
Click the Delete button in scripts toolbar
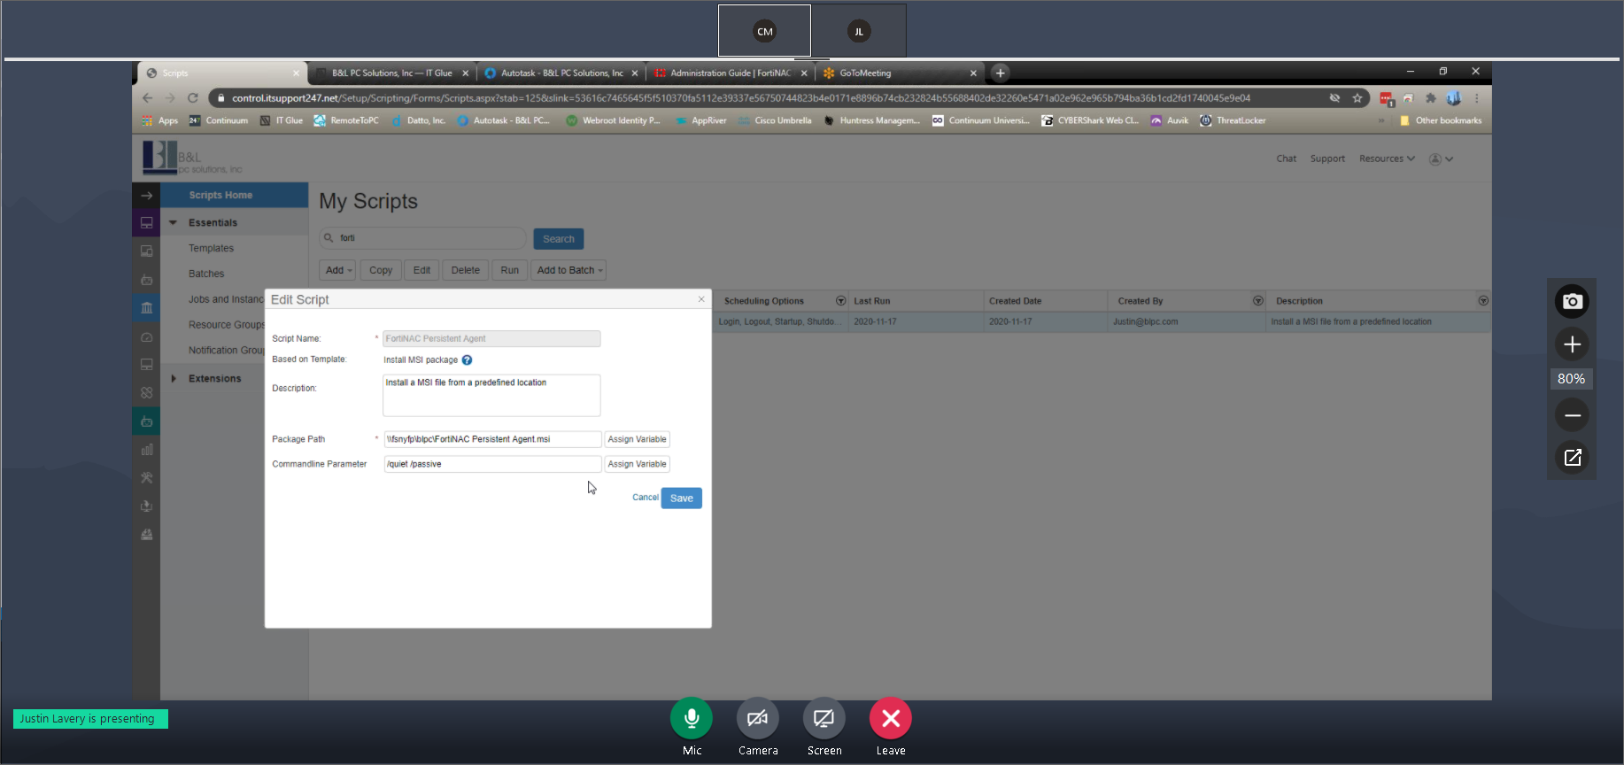click(x=465, y=270)
